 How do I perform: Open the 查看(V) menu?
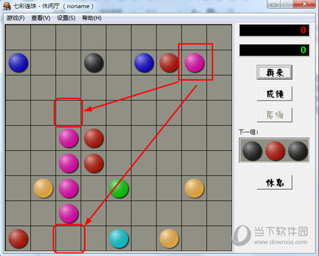[41, 18]
